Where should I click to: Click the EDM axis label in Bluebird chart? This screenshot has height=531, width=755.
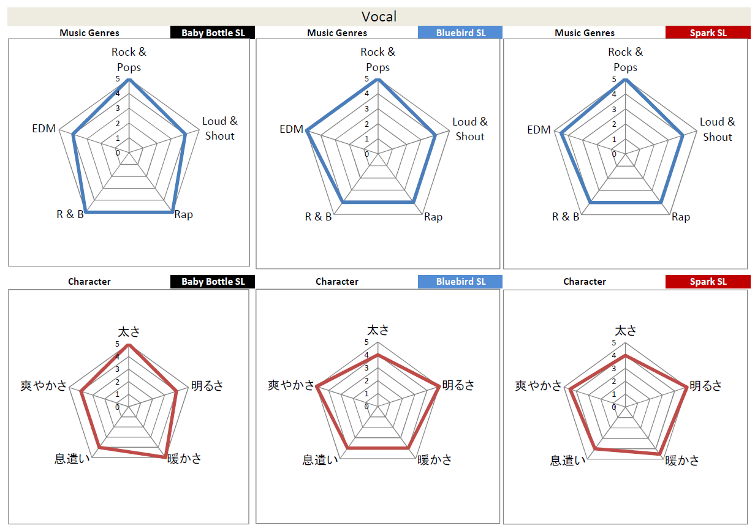click(x=292, y=129)
